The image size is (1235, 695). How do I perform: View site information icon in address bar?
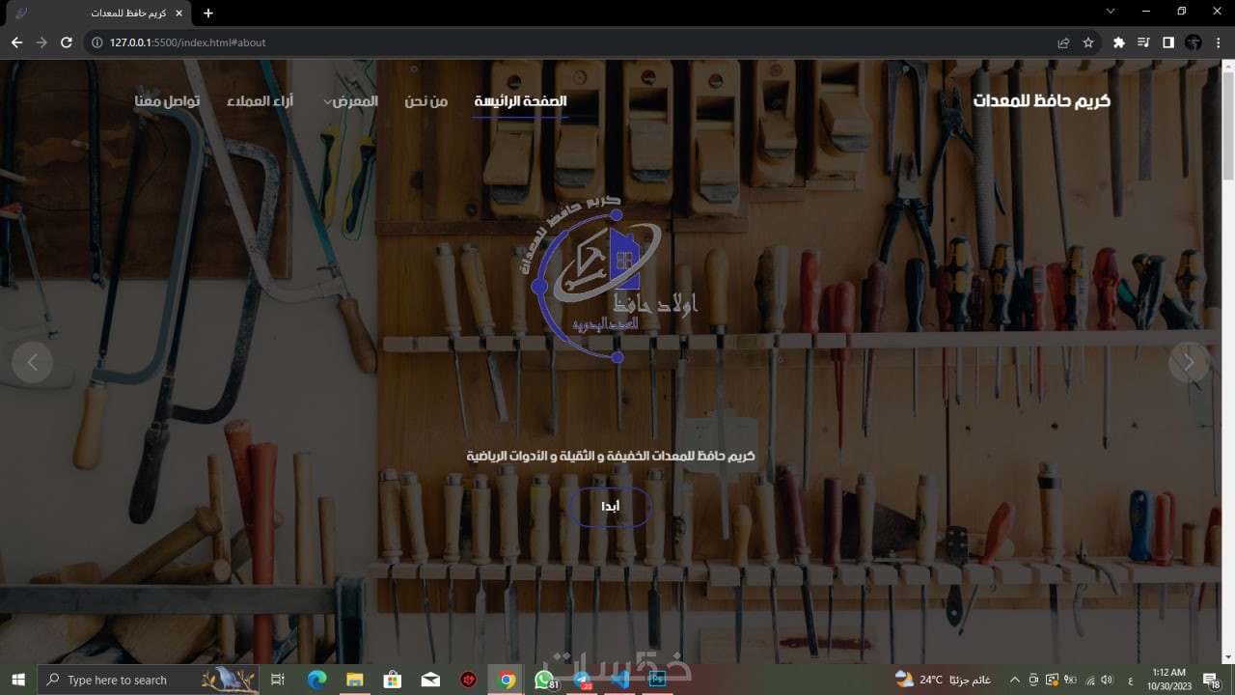96,42
